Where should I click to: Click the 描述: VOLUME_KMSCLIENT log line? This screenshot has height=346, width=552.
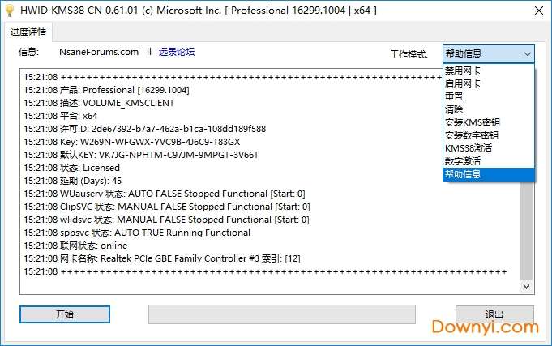99,103
